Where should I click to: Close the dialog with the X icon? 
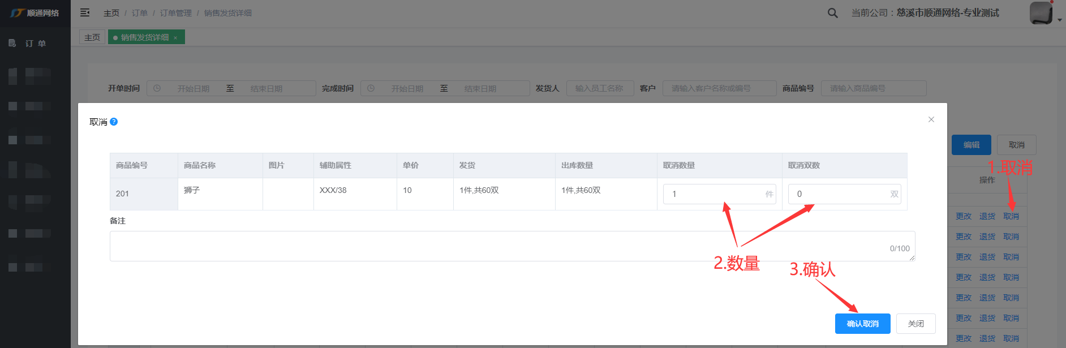click(931, 119)
